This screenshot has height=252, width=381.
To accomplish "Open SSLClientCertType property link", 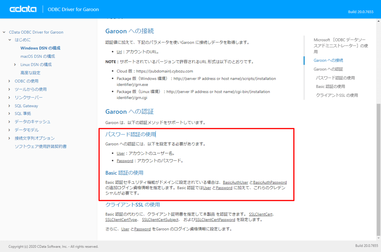I will click(x=121, y=220).
